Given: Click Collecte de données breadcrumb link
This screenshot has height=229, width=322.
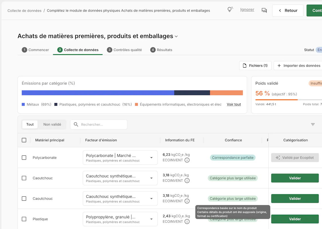Looking at the screenshot, I should (24, 11).
